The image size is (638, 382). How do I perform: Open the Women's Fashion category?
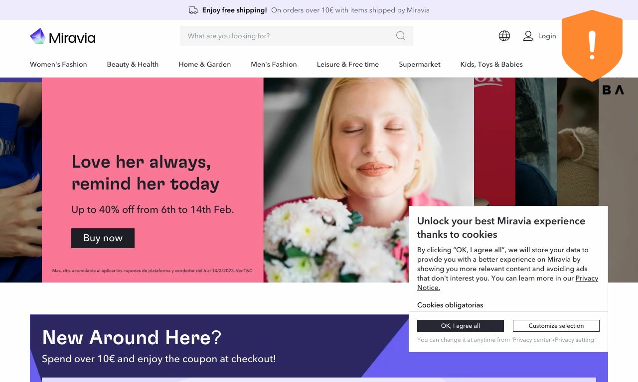coord(58,64)
